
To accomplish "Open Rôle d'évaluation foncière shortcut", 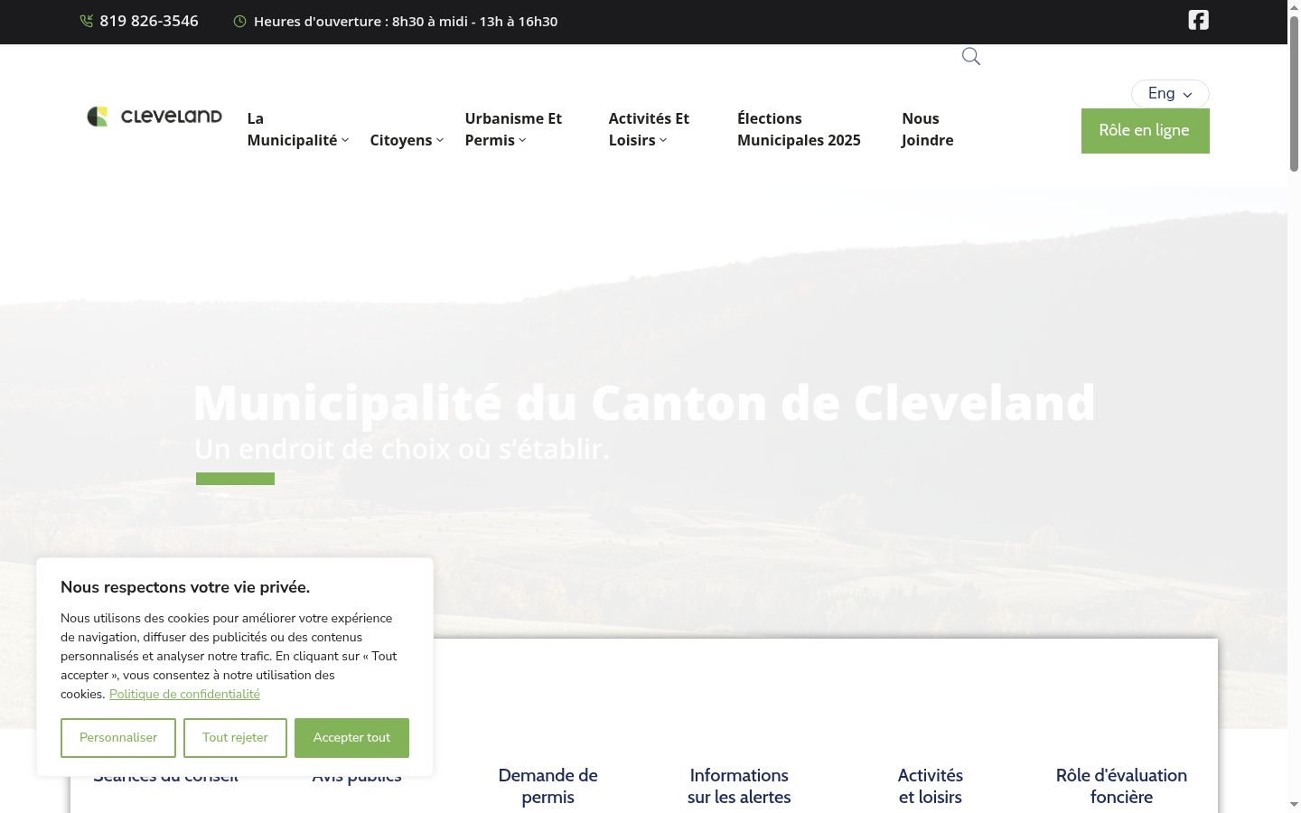I will coord(1121,786).
